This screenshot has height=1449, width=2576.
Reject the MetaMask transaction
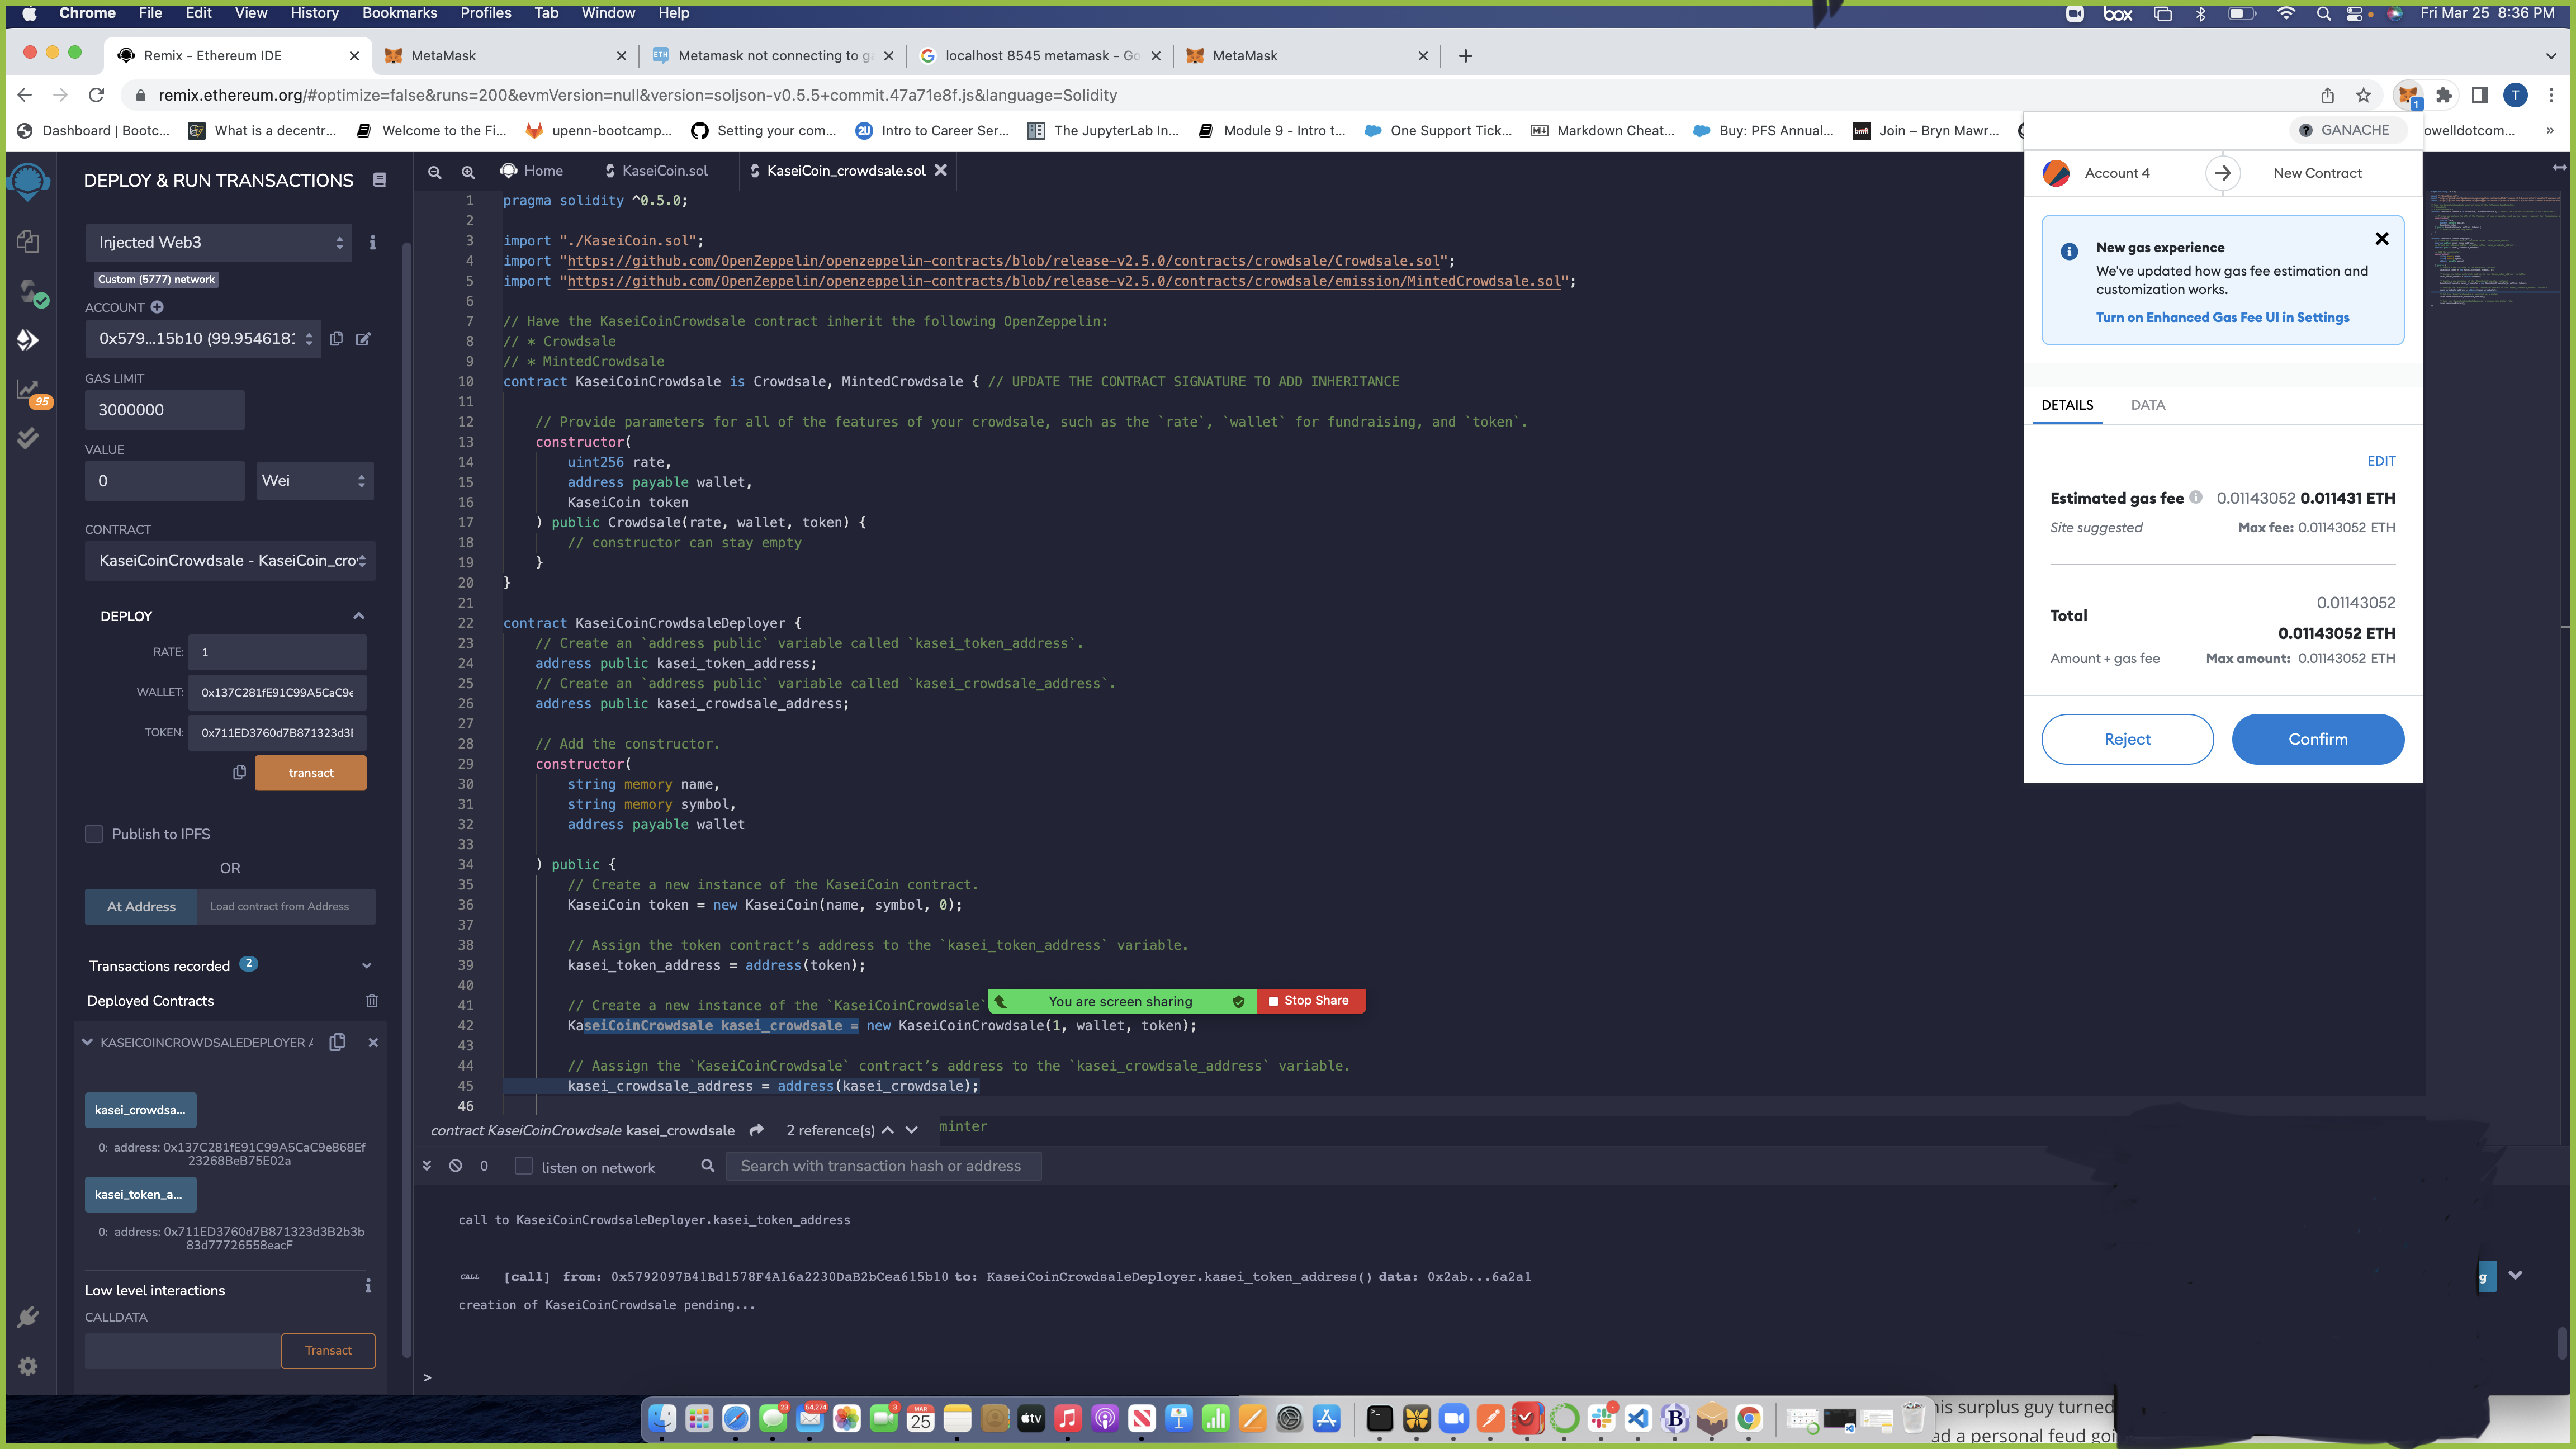coord(2127,739)
